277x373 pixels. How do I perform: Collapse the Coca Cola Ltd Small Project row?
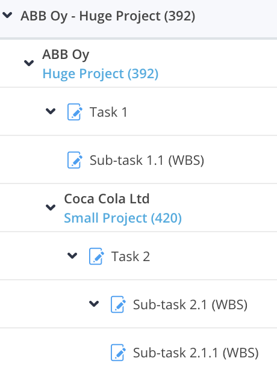[51, 208]
